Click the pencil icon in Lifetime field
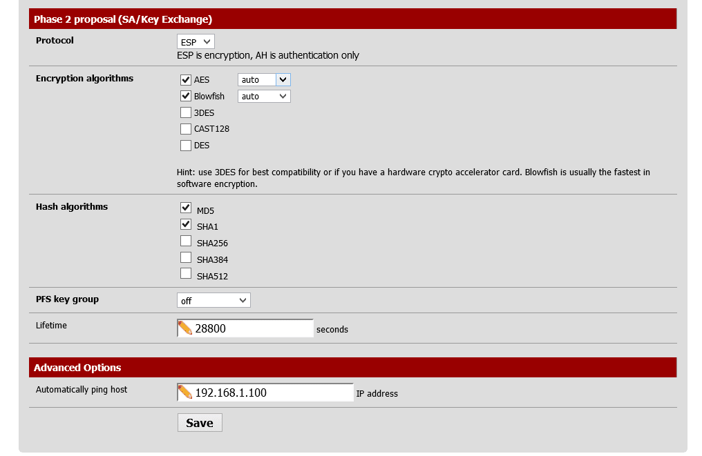Viewport: 702px width, 456px height. [x=185, y=328]
